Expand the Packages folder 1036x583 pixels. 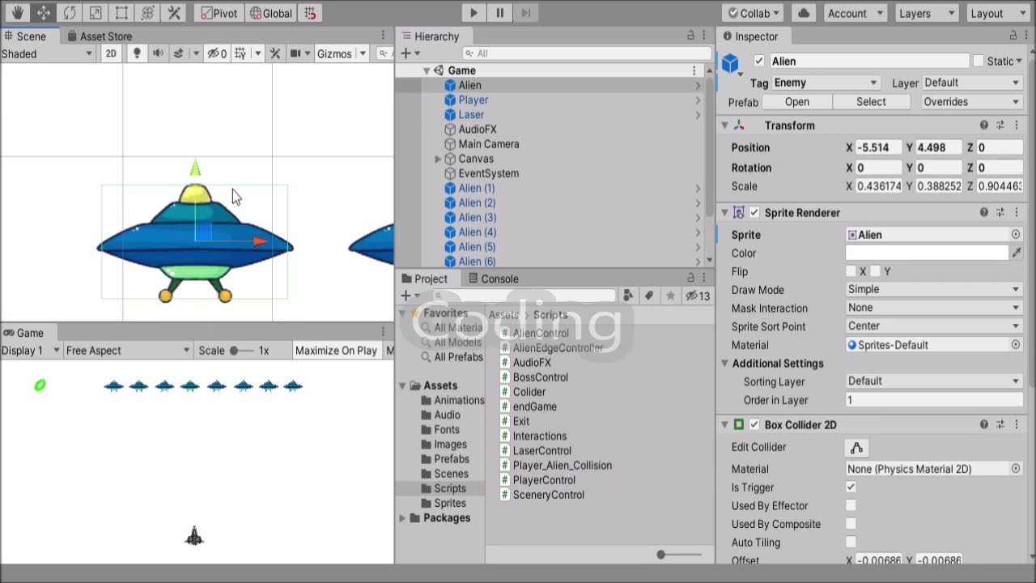click(x=402, y=518)
